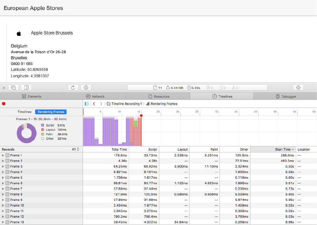Open the Elements tab
317x225 pixels.
coord(31,96)
